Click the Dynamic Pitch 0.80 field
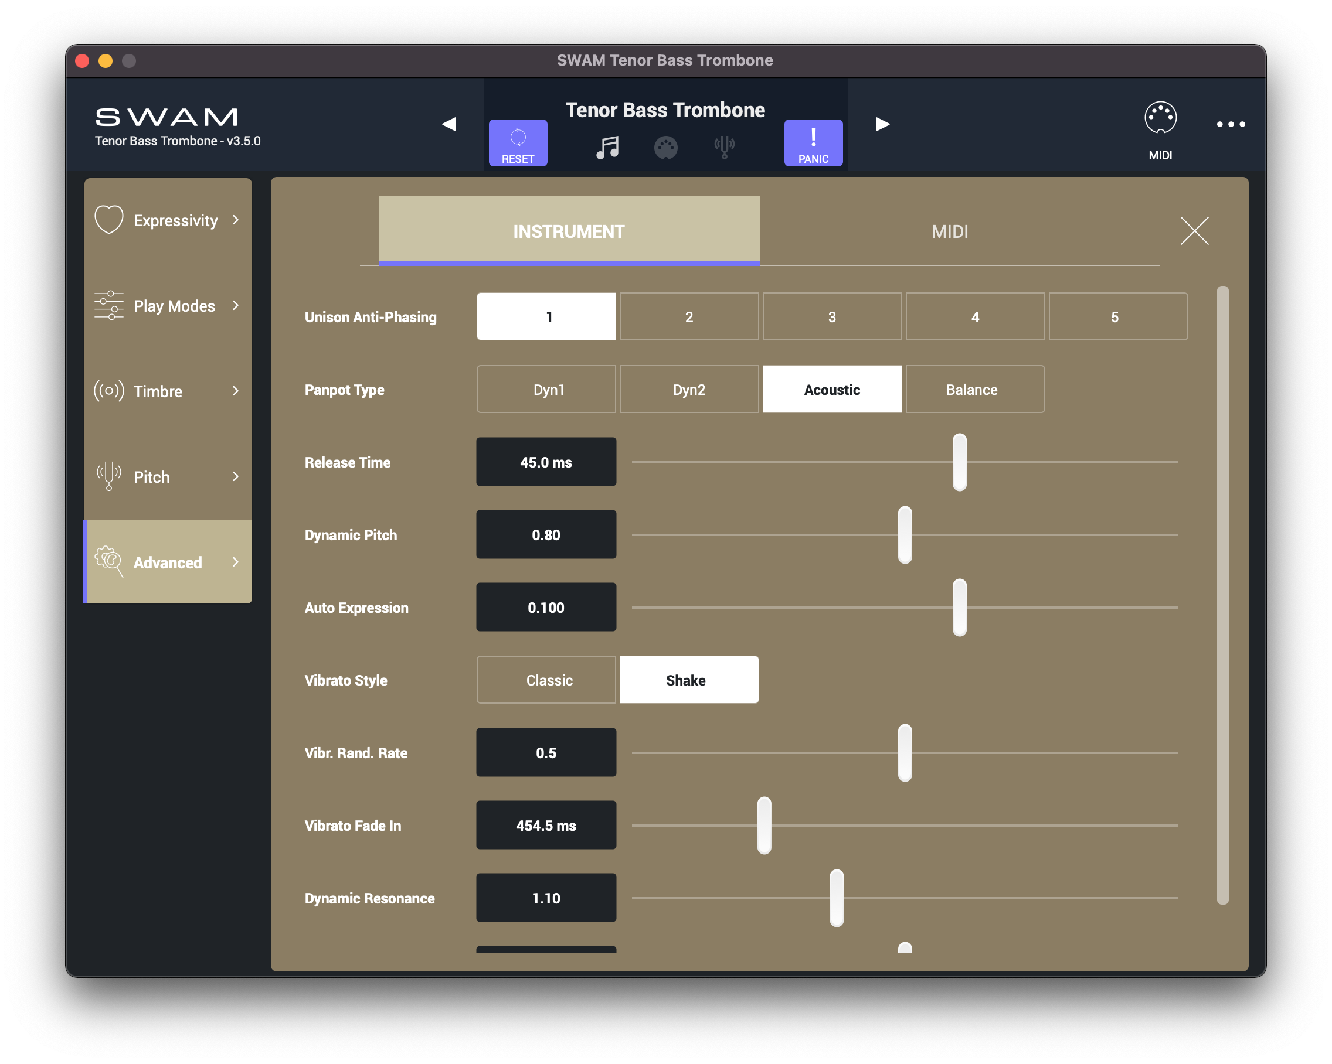Image resolution: width=1332 pixels, height=1064 pixels. [546, 534]
